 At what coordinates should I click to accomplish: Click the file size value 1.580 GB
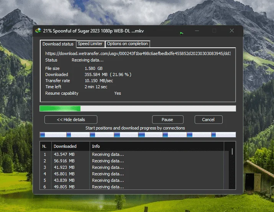(94, 68)
